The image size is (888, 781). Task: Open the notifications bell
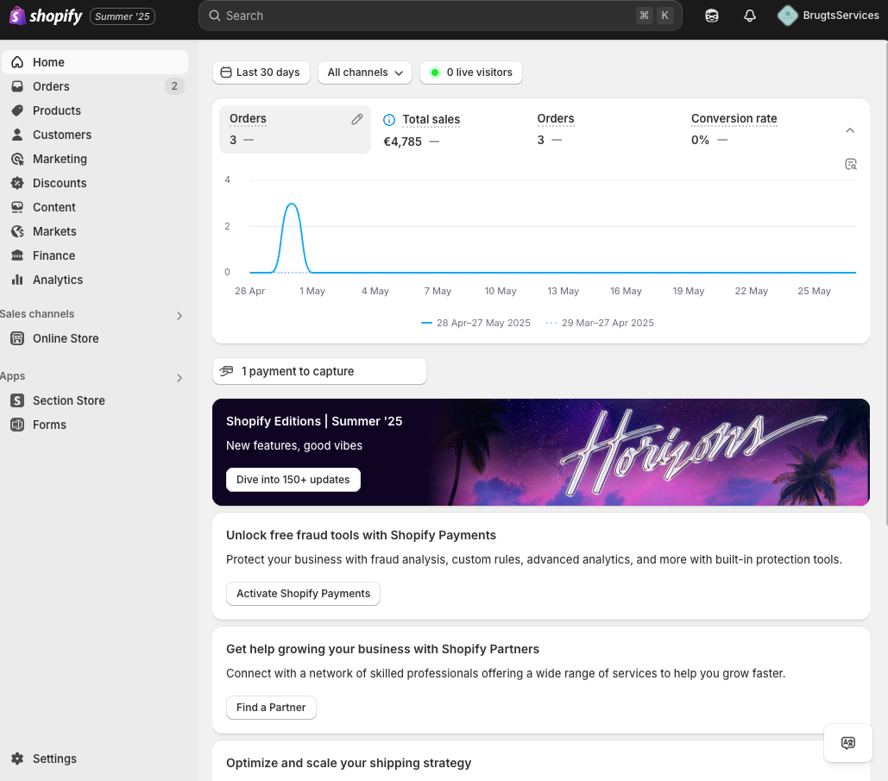coord(749,16)
